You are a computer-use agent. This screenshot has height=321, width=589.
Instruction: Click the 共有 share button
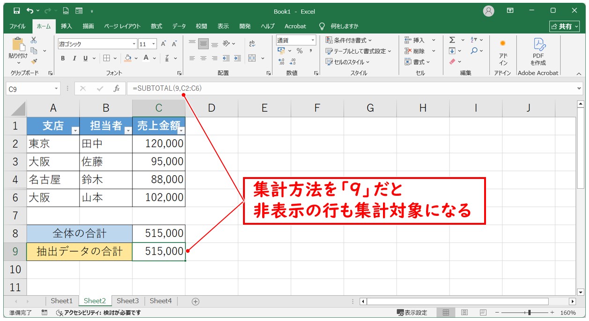(564, 26)
